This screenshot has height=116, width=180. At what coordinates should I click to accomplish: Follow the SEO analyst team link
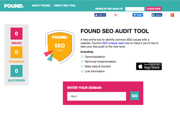point(114,43)
